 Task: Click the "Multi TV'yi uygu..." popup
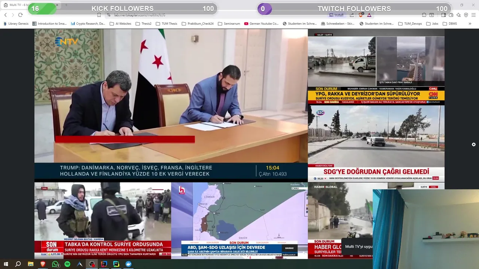pyautogui.click(x=357, y=247)
